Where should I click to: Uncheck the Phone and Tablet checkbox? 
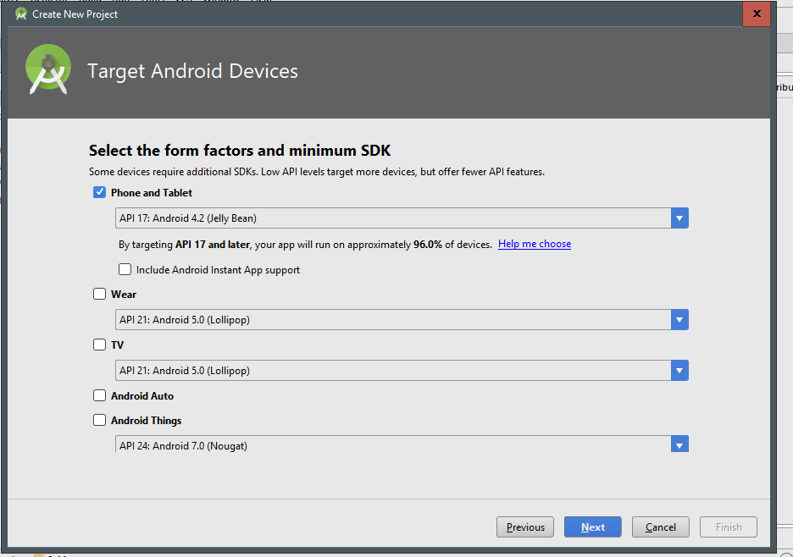coord(99,192)
